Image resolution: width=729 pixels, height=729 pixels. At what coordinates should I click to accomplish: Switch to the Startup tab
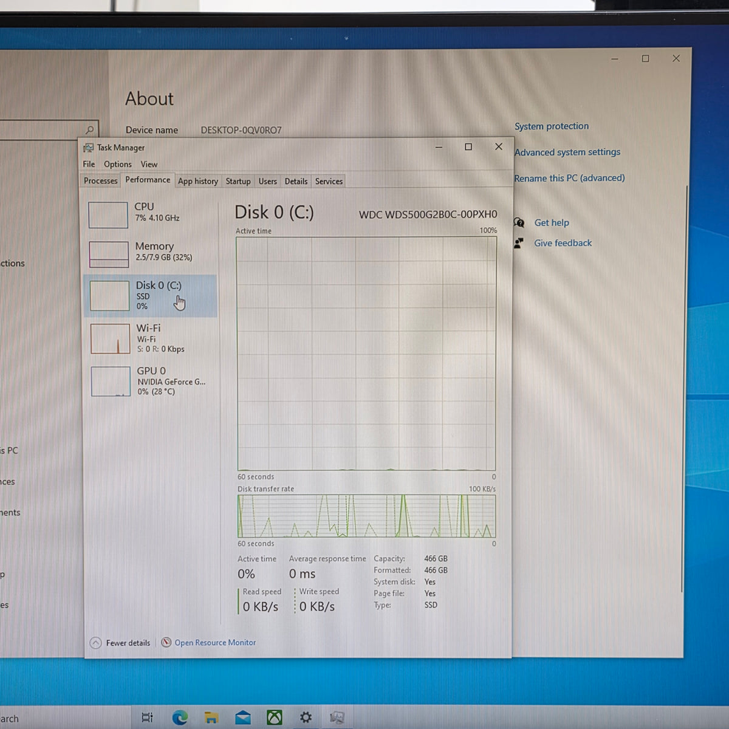pyautogui.click(x=238, y=181)
